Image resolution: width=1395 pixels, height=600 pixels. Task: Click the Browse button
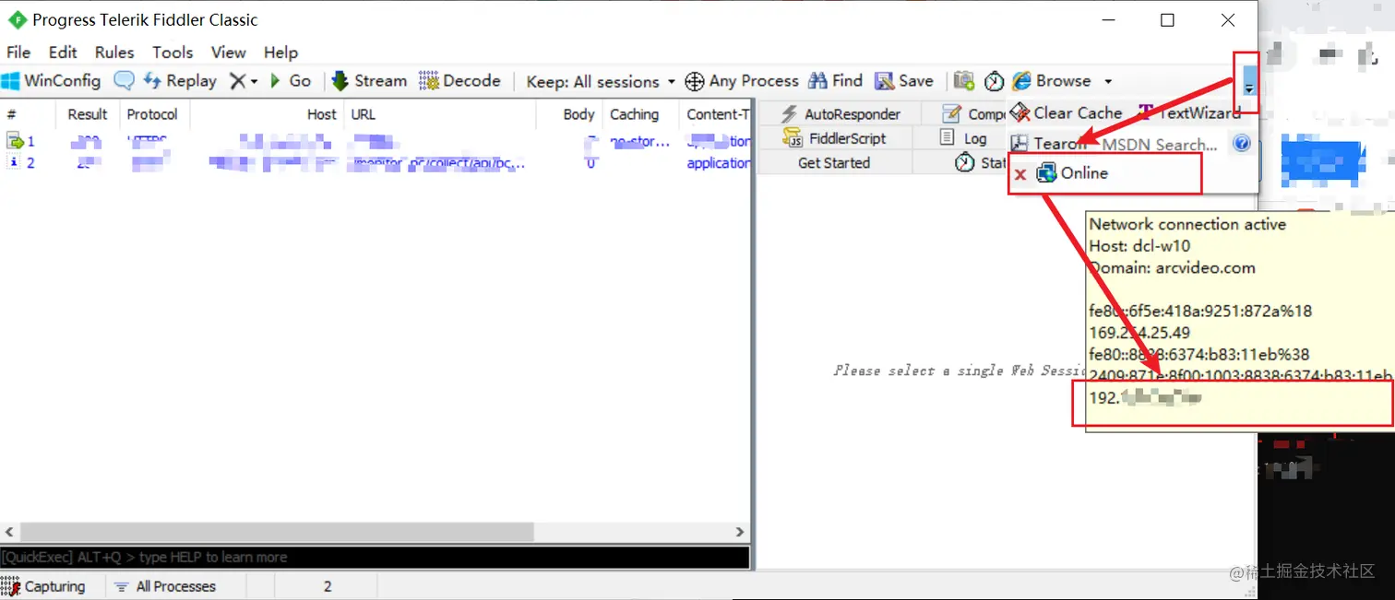point(1052,81)
